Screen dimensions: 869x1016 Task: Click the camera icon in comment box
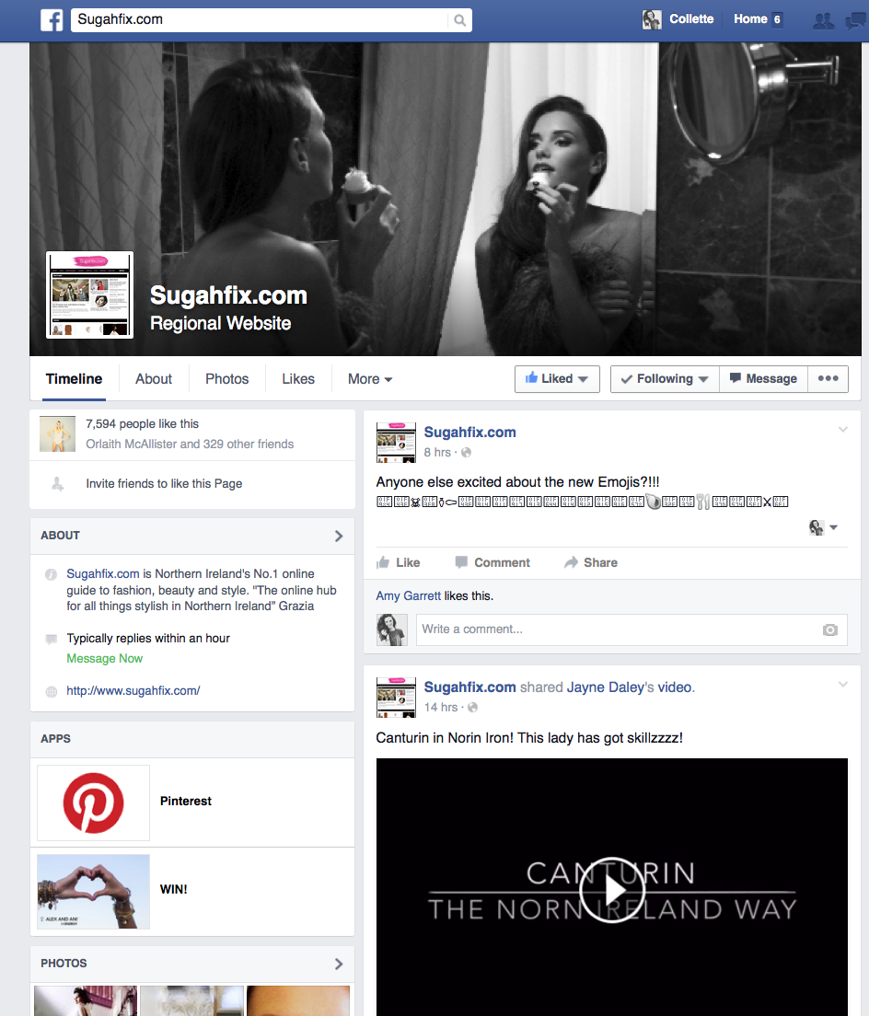click(829, 629)
